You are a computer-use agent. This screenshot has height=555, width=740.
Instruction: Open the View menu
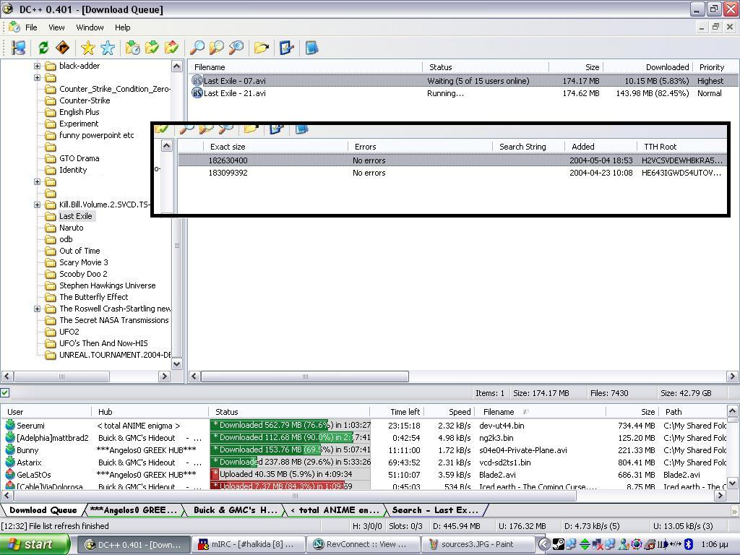56,27
